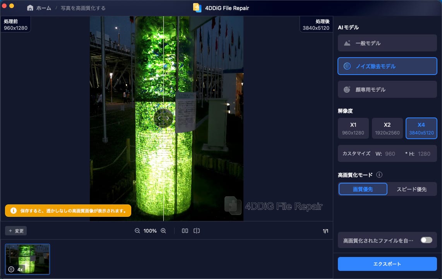Select the スピード優先 mode tab
Screen dimensions: 442x279
coord(411,189)
